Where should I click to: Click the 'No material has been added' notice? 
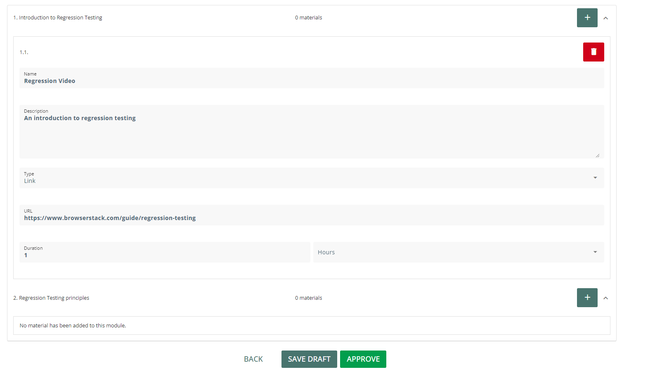[x=73, y=326]
